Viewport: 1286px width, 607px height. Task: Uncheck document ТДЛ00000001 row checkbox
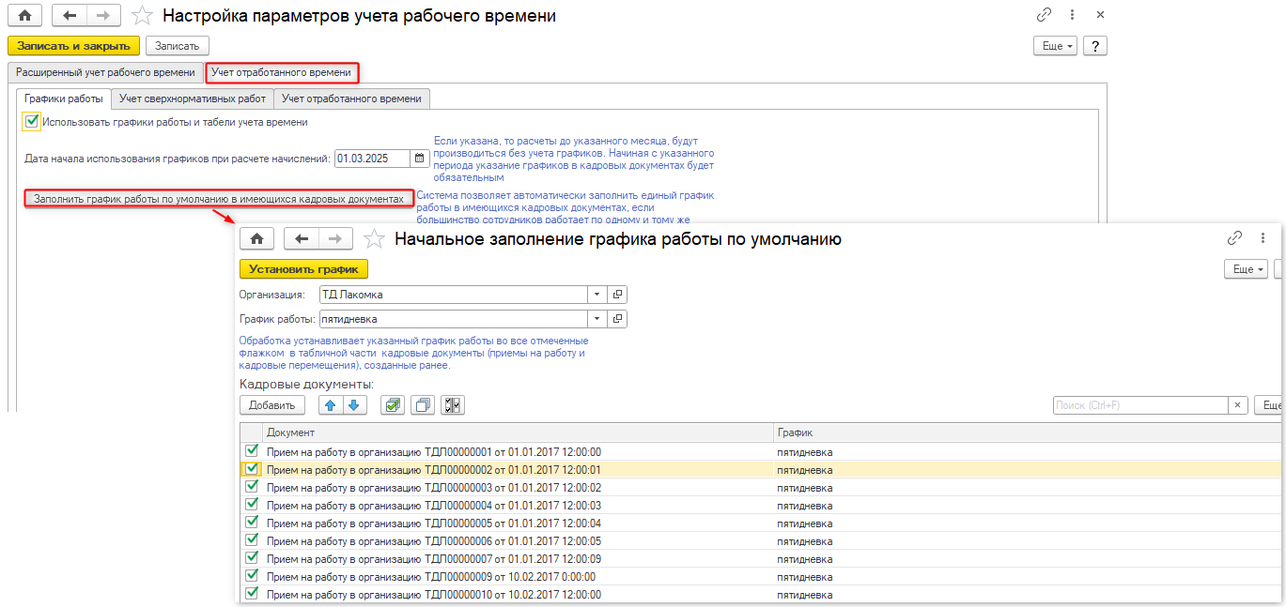[x=251, y=451]
